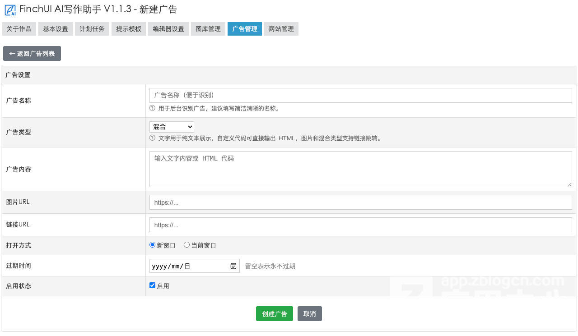Open the 广告类型 dropdown

(x=171, y=127)
